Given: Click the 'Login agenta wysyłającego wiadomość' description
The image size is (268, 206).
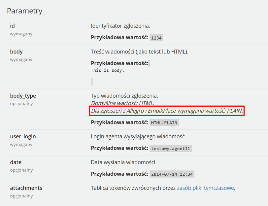Looking at the screenshot, I should pos(138,136).
